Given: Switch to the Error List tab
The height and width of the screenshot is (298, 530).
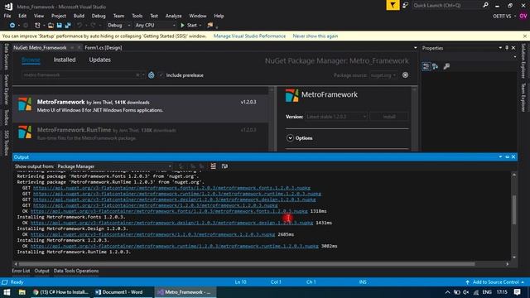Looking at the screenshot, I should click(21, 271).
